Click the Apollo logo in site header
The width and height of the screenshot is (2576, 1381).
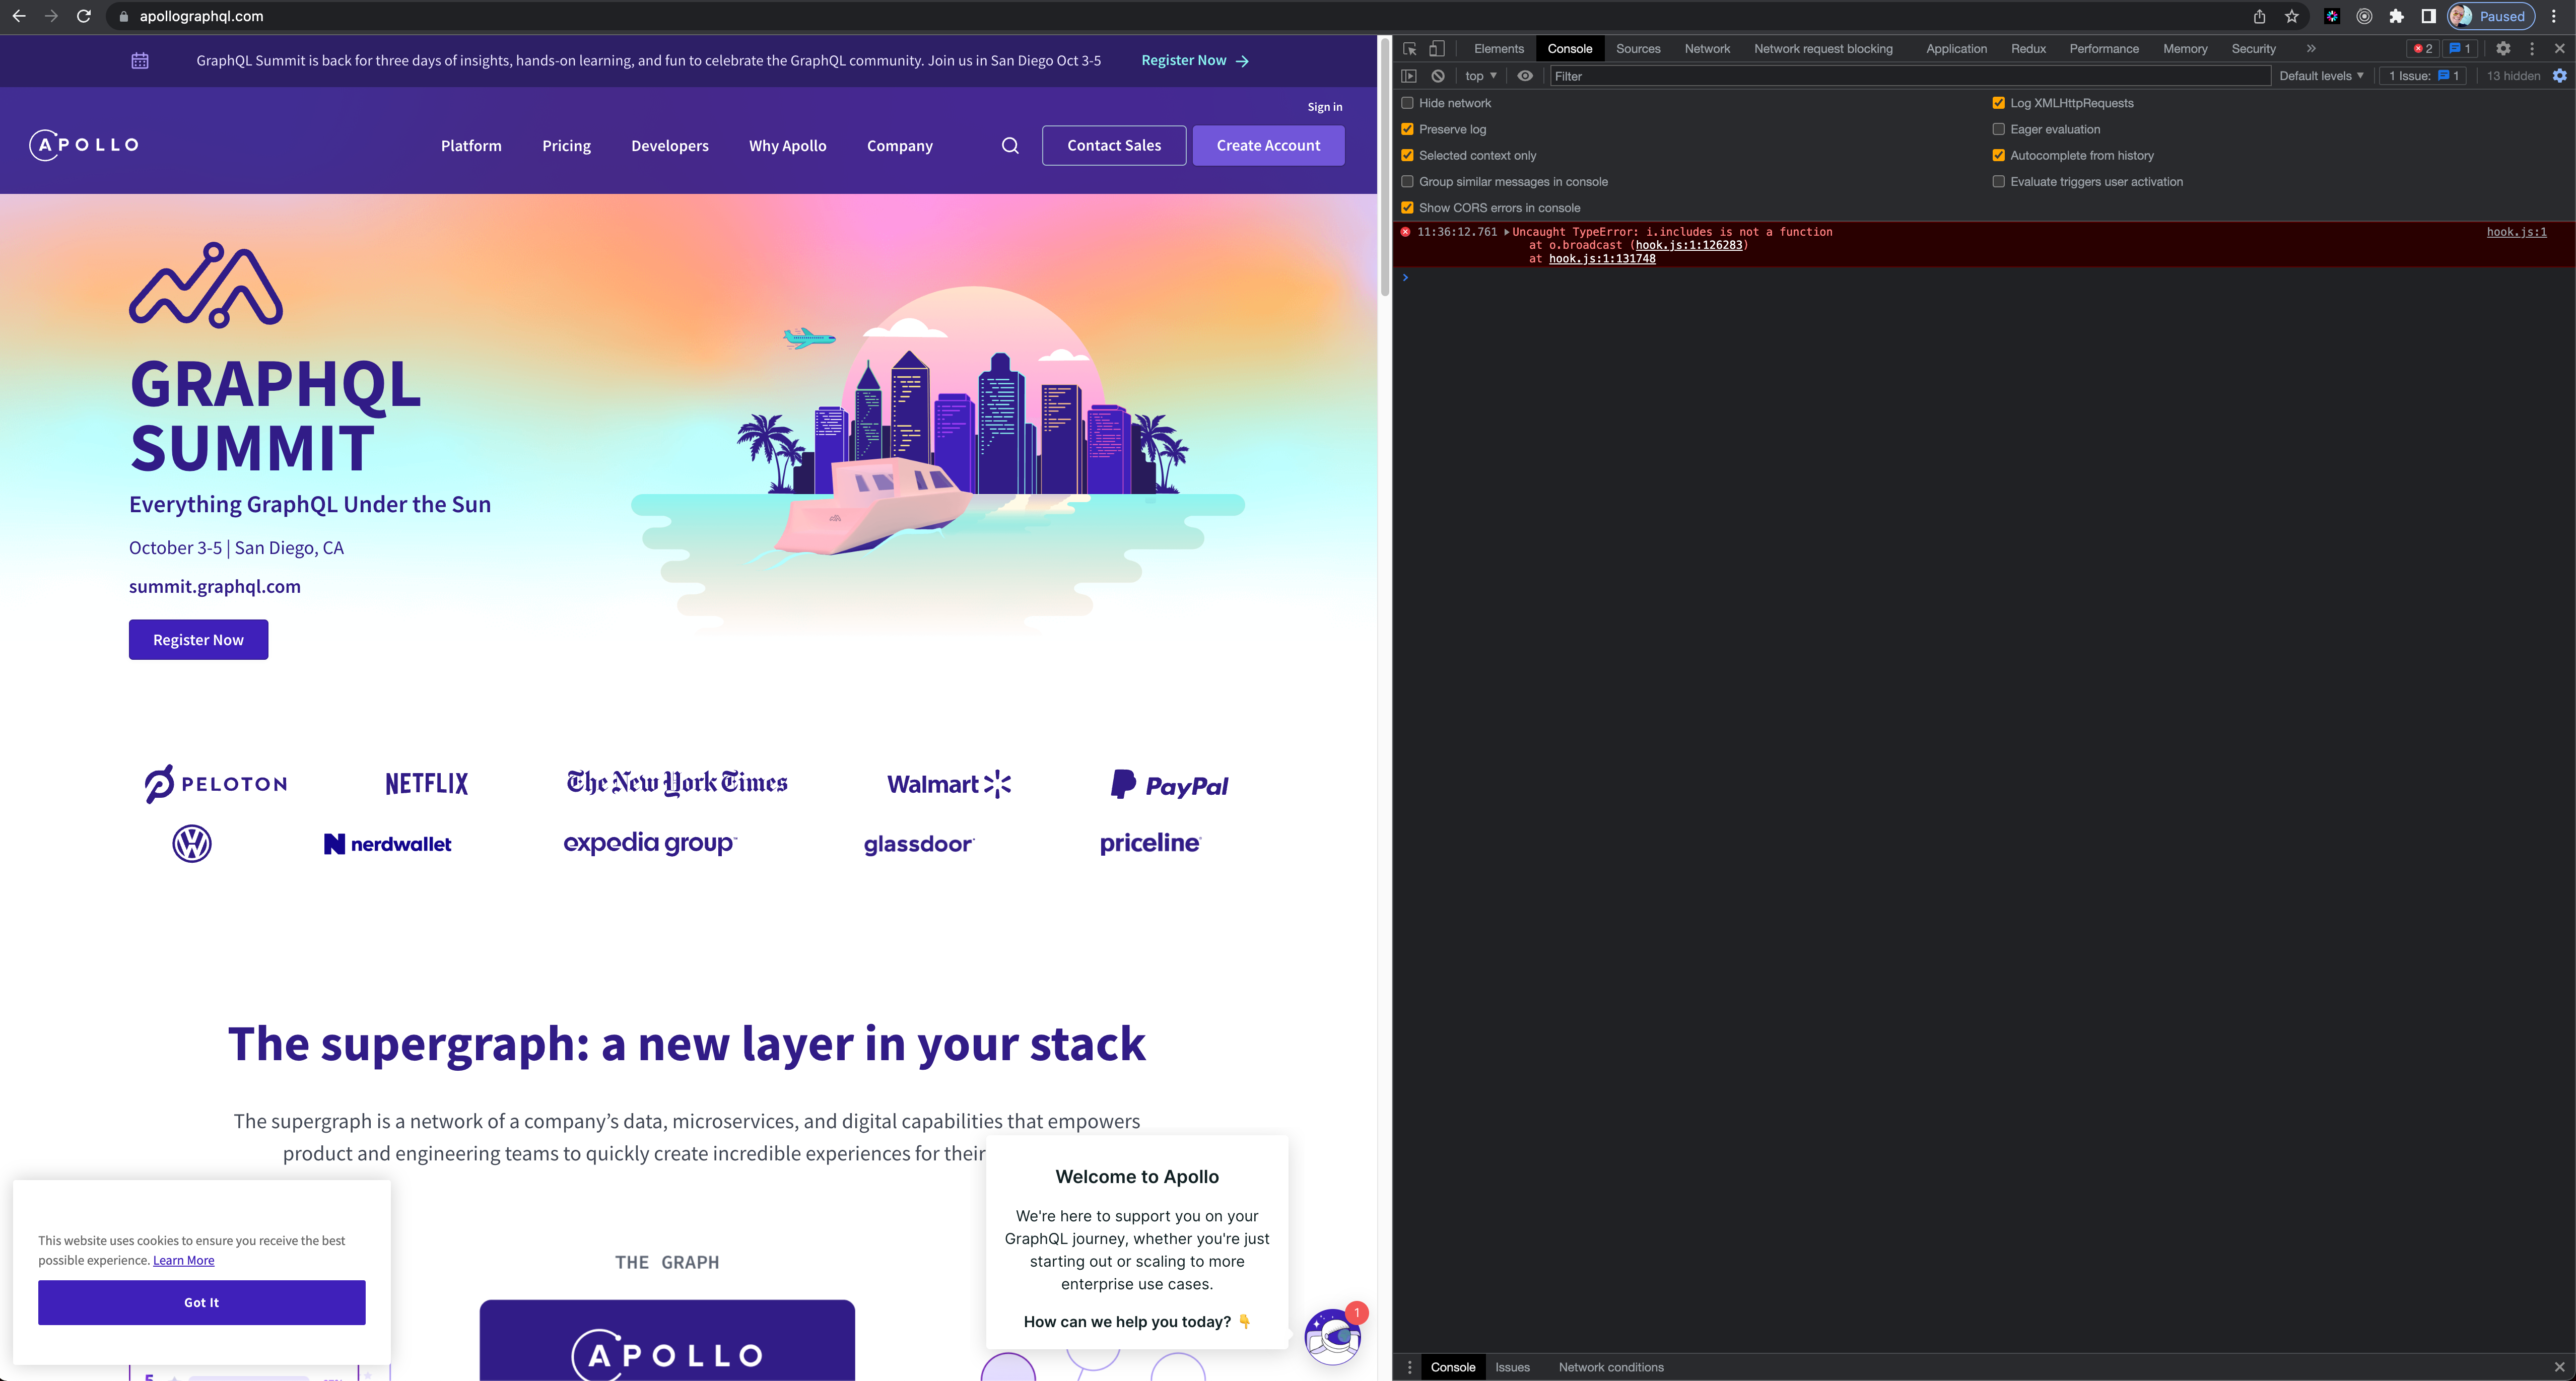tap(84, 145)
